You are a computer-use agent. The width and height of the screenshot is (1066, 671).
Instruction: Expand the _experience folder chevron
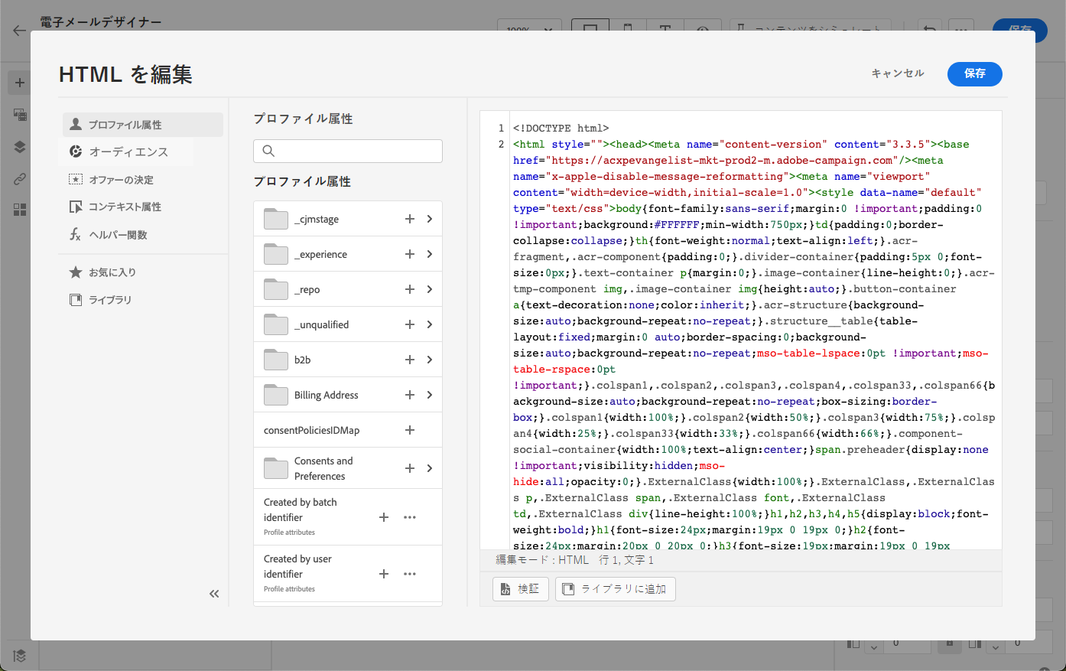point(430,254)
